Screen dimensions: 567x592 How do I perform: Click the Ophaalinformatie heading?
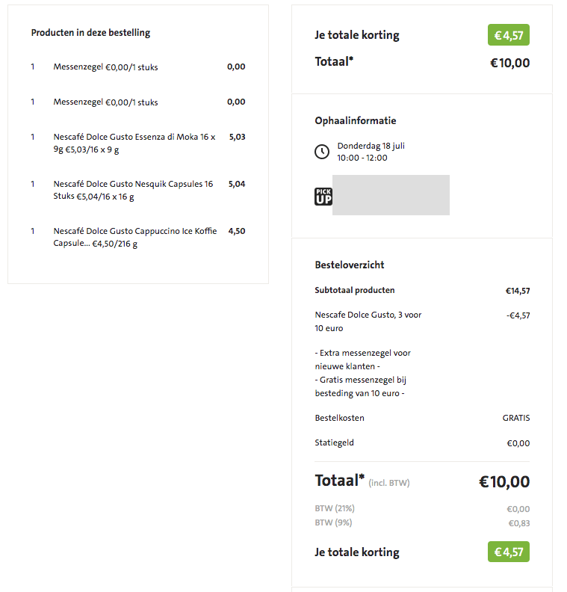[356, 121]
